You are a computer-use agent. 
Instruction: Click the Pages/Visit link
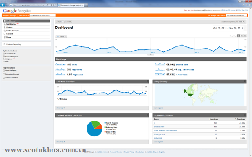coord(78,75)
